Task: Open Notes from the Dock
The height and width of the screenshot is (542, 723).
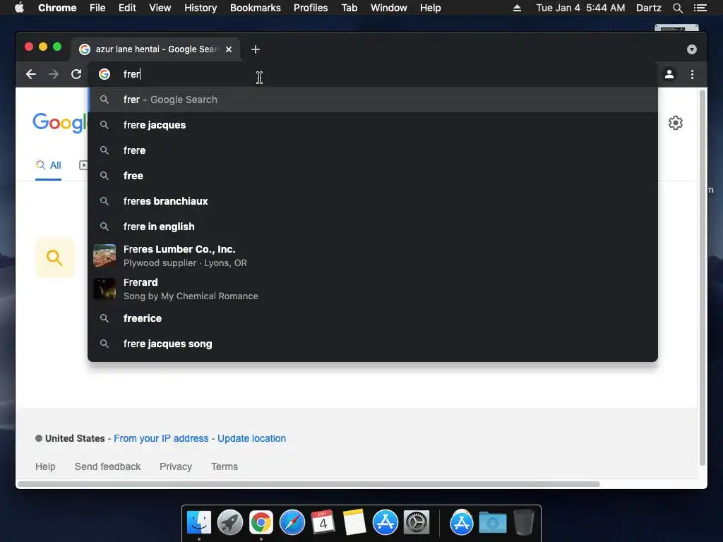Action: [x=354, y=523]
